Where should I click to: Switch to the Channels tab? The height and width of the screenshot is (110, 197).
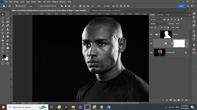[x=160, y=14]
